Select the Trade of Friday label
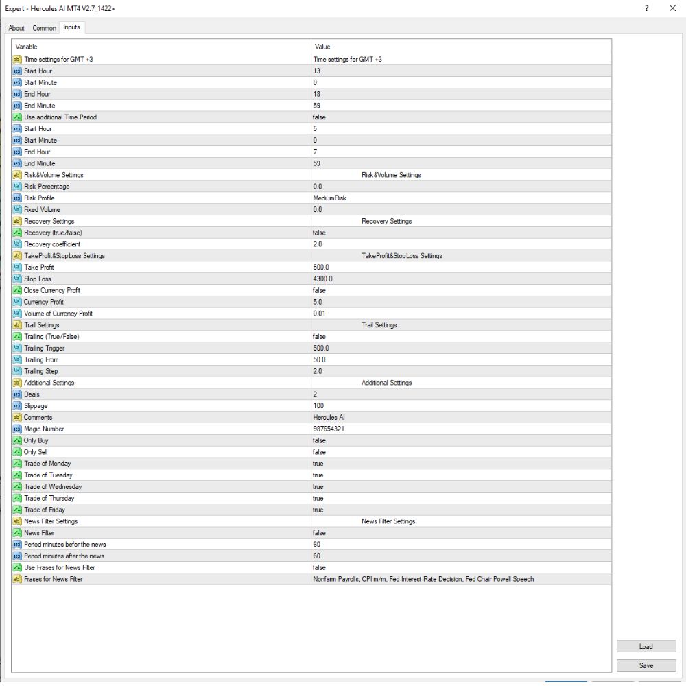The height and width of the screenshot is (686, 686). click(45, 510)
